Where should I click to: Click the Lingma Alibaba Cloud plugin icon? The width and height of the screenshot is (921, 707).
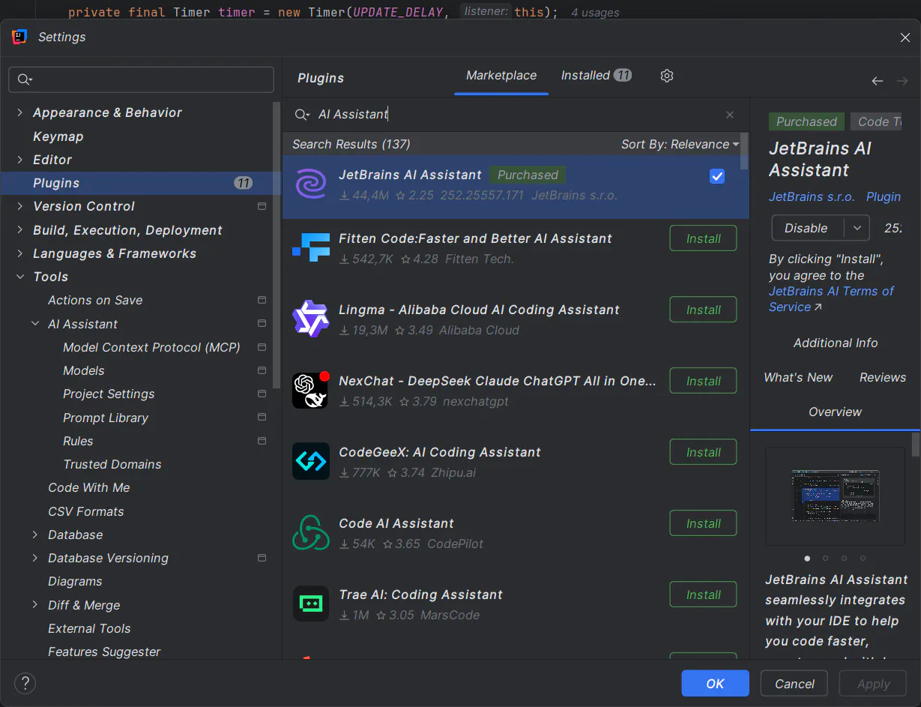tap(310, 317)
